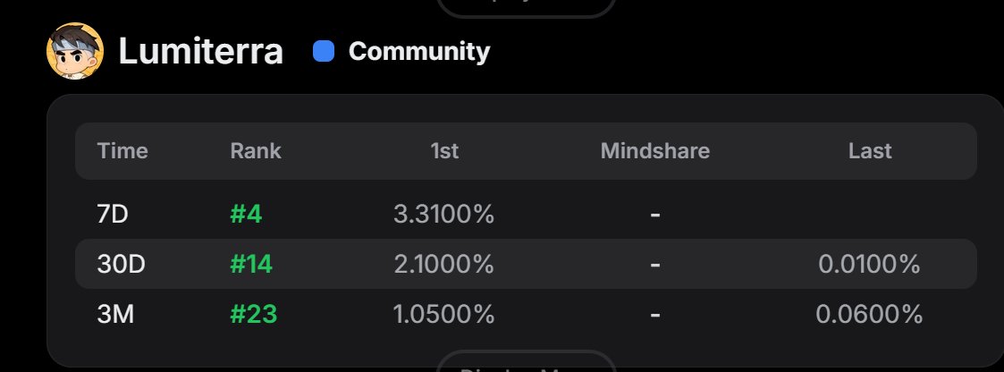This screenshot has height=372, width=1004.
Task: Click the 1.0500% first-place value
Action: 443,315
